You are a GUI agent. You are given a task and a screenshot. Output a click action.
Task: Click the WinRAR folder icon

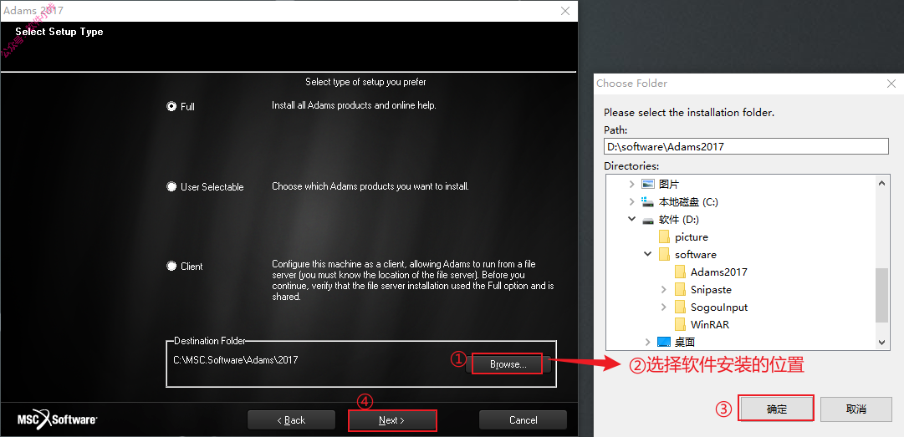point(681,324)
